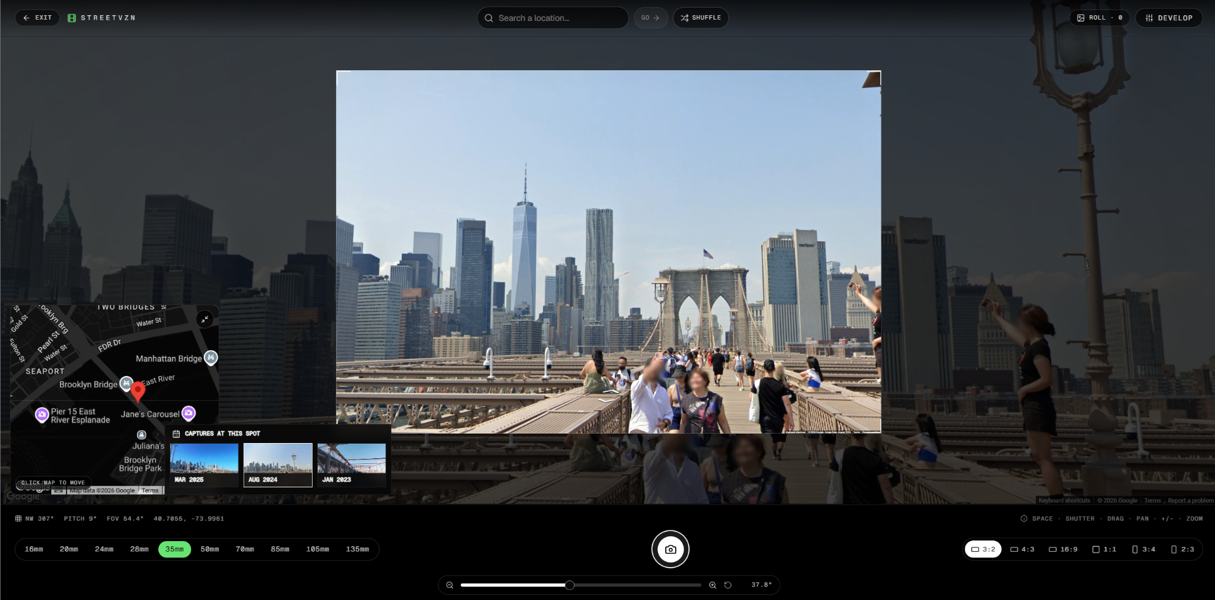Choose the 3:4 aspect ratio

(x=1143, y=549)
